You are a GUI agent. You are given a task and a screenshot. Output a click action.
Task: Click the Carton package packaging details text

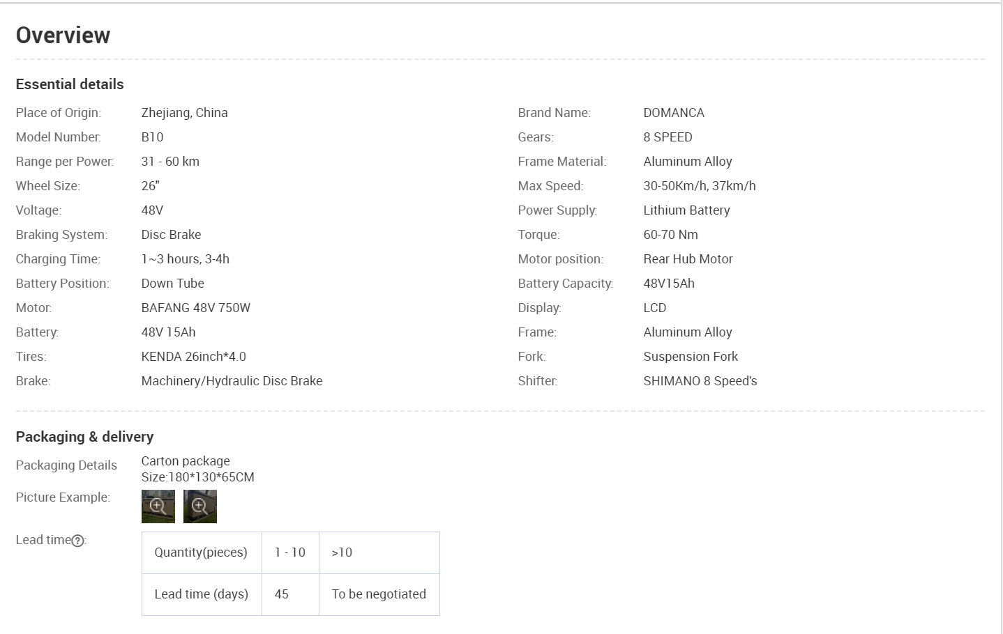pyautogui.click(x=186, y=461)
